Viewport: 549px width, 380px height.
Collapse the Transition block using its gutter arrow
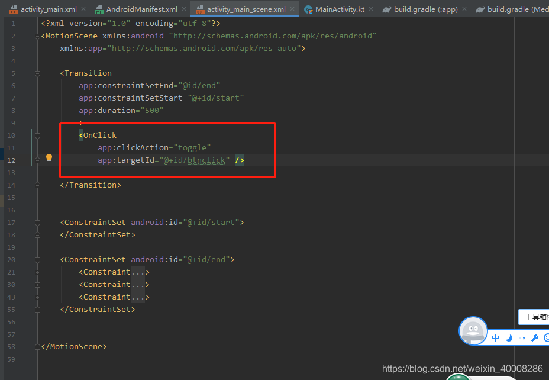click(37, 73)
